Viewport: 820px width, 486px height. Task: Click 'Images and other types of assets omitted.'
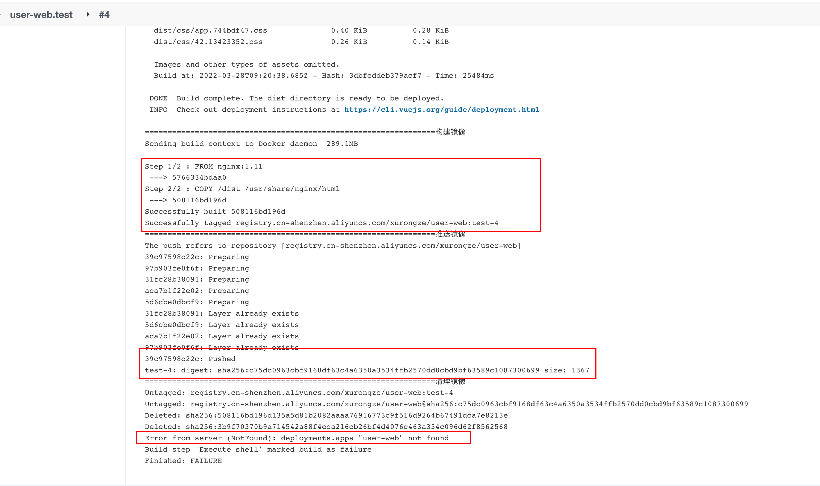pyautogui.click(x=247, y=65)
